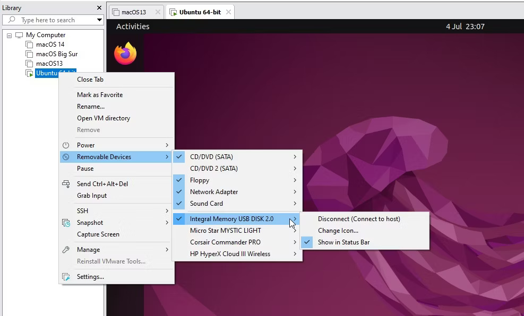524x316 pixels.
Task: Uncheck the CD/DVD (SATA) device
Action: [x=179, y=156]
